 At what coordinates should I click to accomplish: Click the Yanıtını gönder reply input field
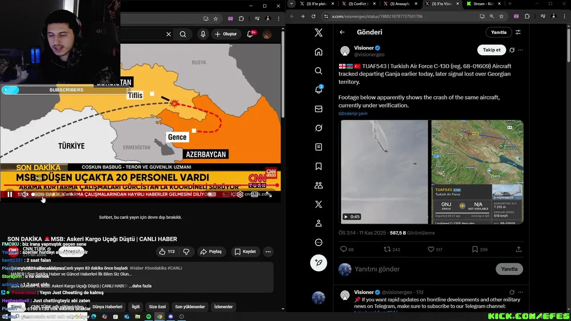coord(422,269)
